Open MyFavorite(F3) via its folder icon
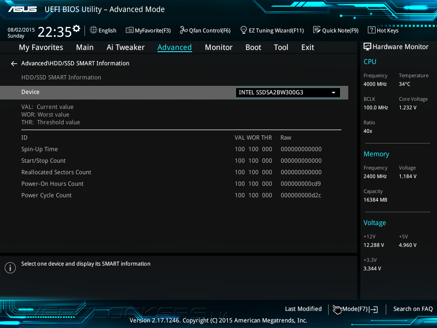 click(130, 30)
